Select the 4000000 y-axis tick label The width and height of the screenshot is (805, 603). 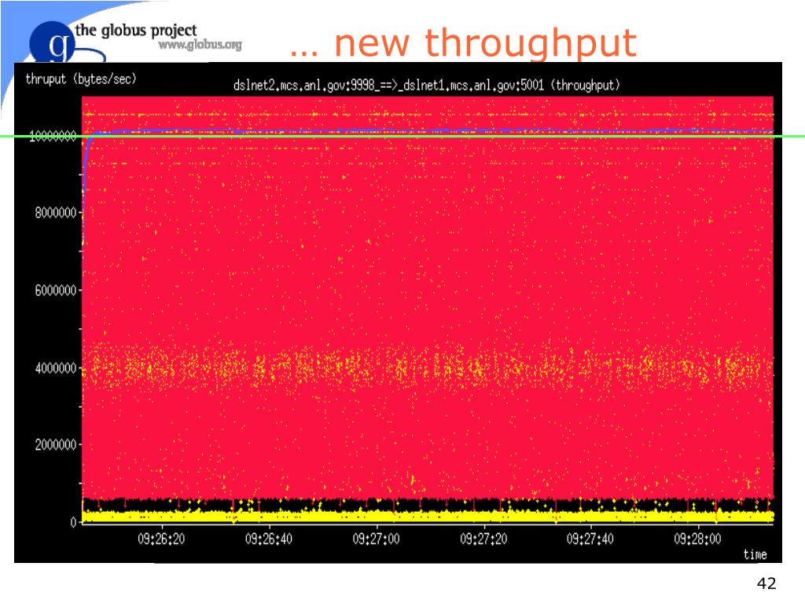[56, 368]
